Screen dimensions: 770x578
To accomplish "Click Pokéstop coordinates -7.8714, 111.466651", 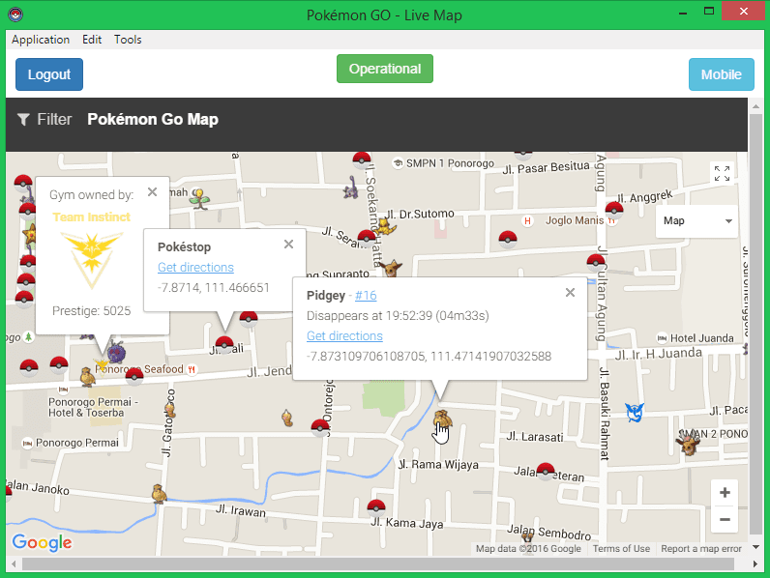I will 213,287.
